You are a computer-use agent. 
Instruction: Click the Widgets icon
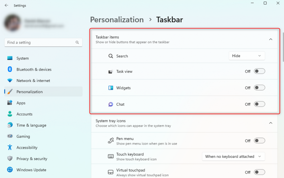(111, 88)
